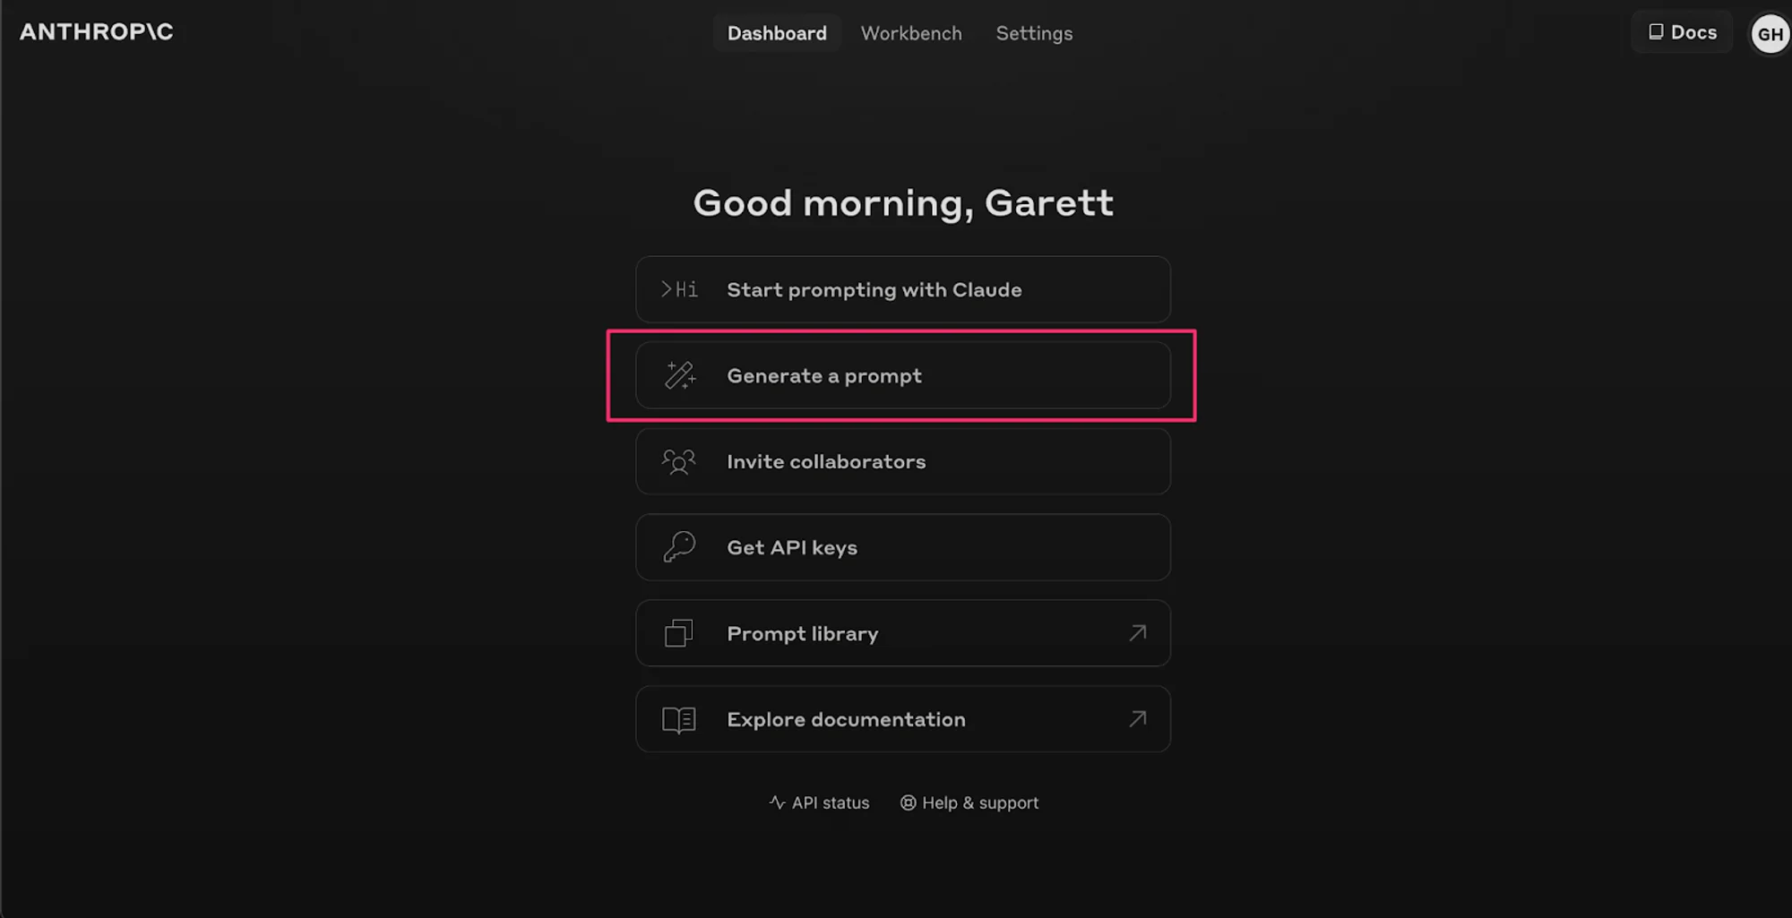Viewport: 1792px width, 918px height.
Task: Click the >Hi prompt icon
Action: pyautogui.click(x=679, y=289)
